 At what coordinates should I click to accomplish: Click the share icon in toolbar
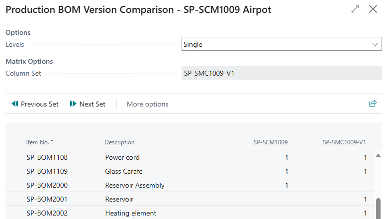pyautogui.click(x=373, y=104)
